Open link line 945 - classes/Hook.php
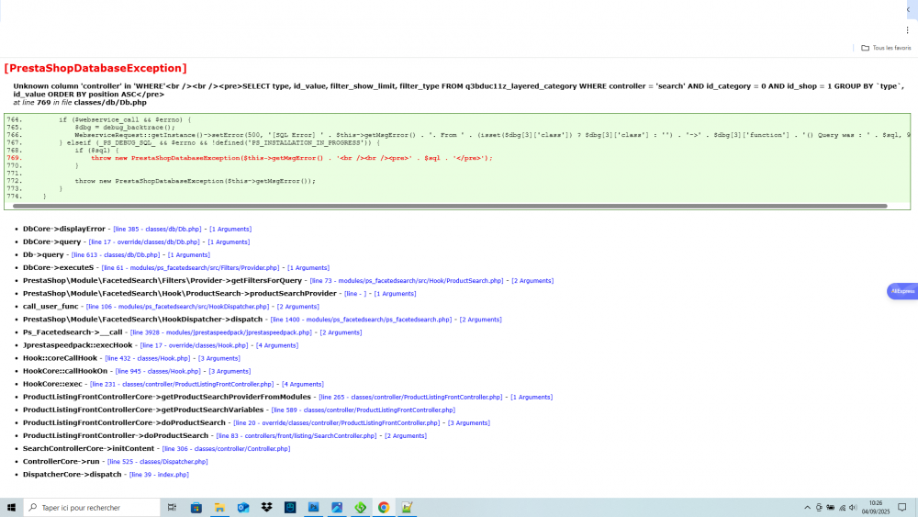This screenshot has width=918, height=517. (x=158, y=371)
